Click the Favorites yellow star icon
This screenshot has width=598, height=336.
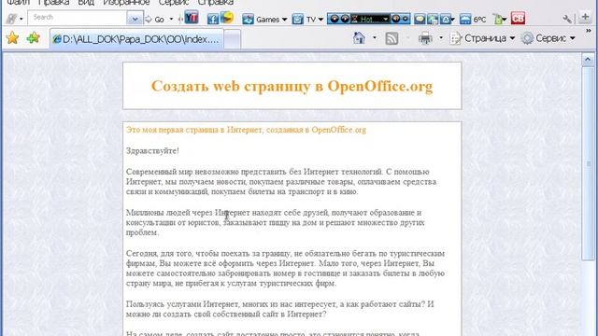click(12, 37)
